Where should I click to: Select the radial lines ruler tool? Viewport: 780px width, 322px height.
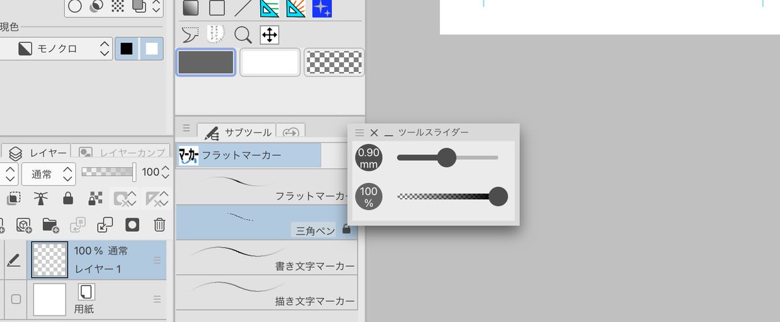[295, 8]
